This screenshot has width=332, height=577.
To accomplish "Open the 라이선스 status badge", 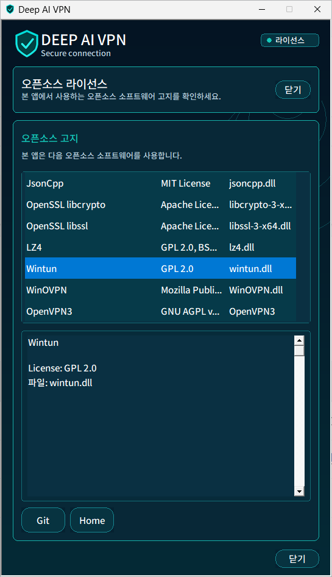I will (290, 40).
